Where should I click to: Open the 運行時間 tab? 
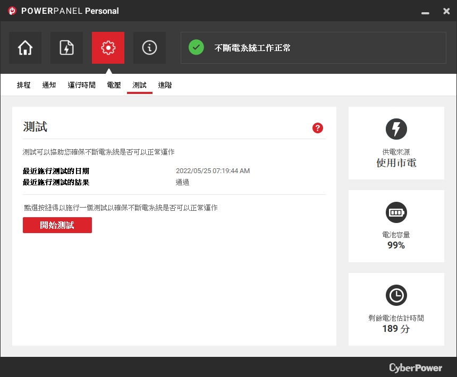point(82,85)
